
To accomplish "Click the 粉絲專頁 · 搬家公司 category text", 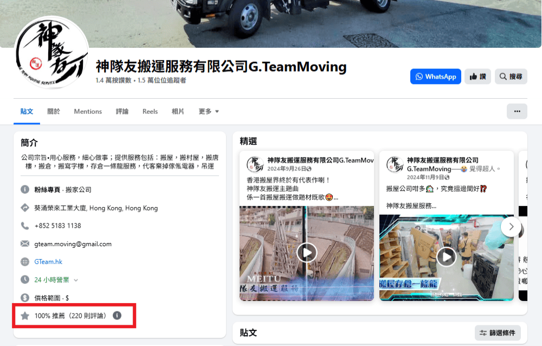I will pos(63,190).
